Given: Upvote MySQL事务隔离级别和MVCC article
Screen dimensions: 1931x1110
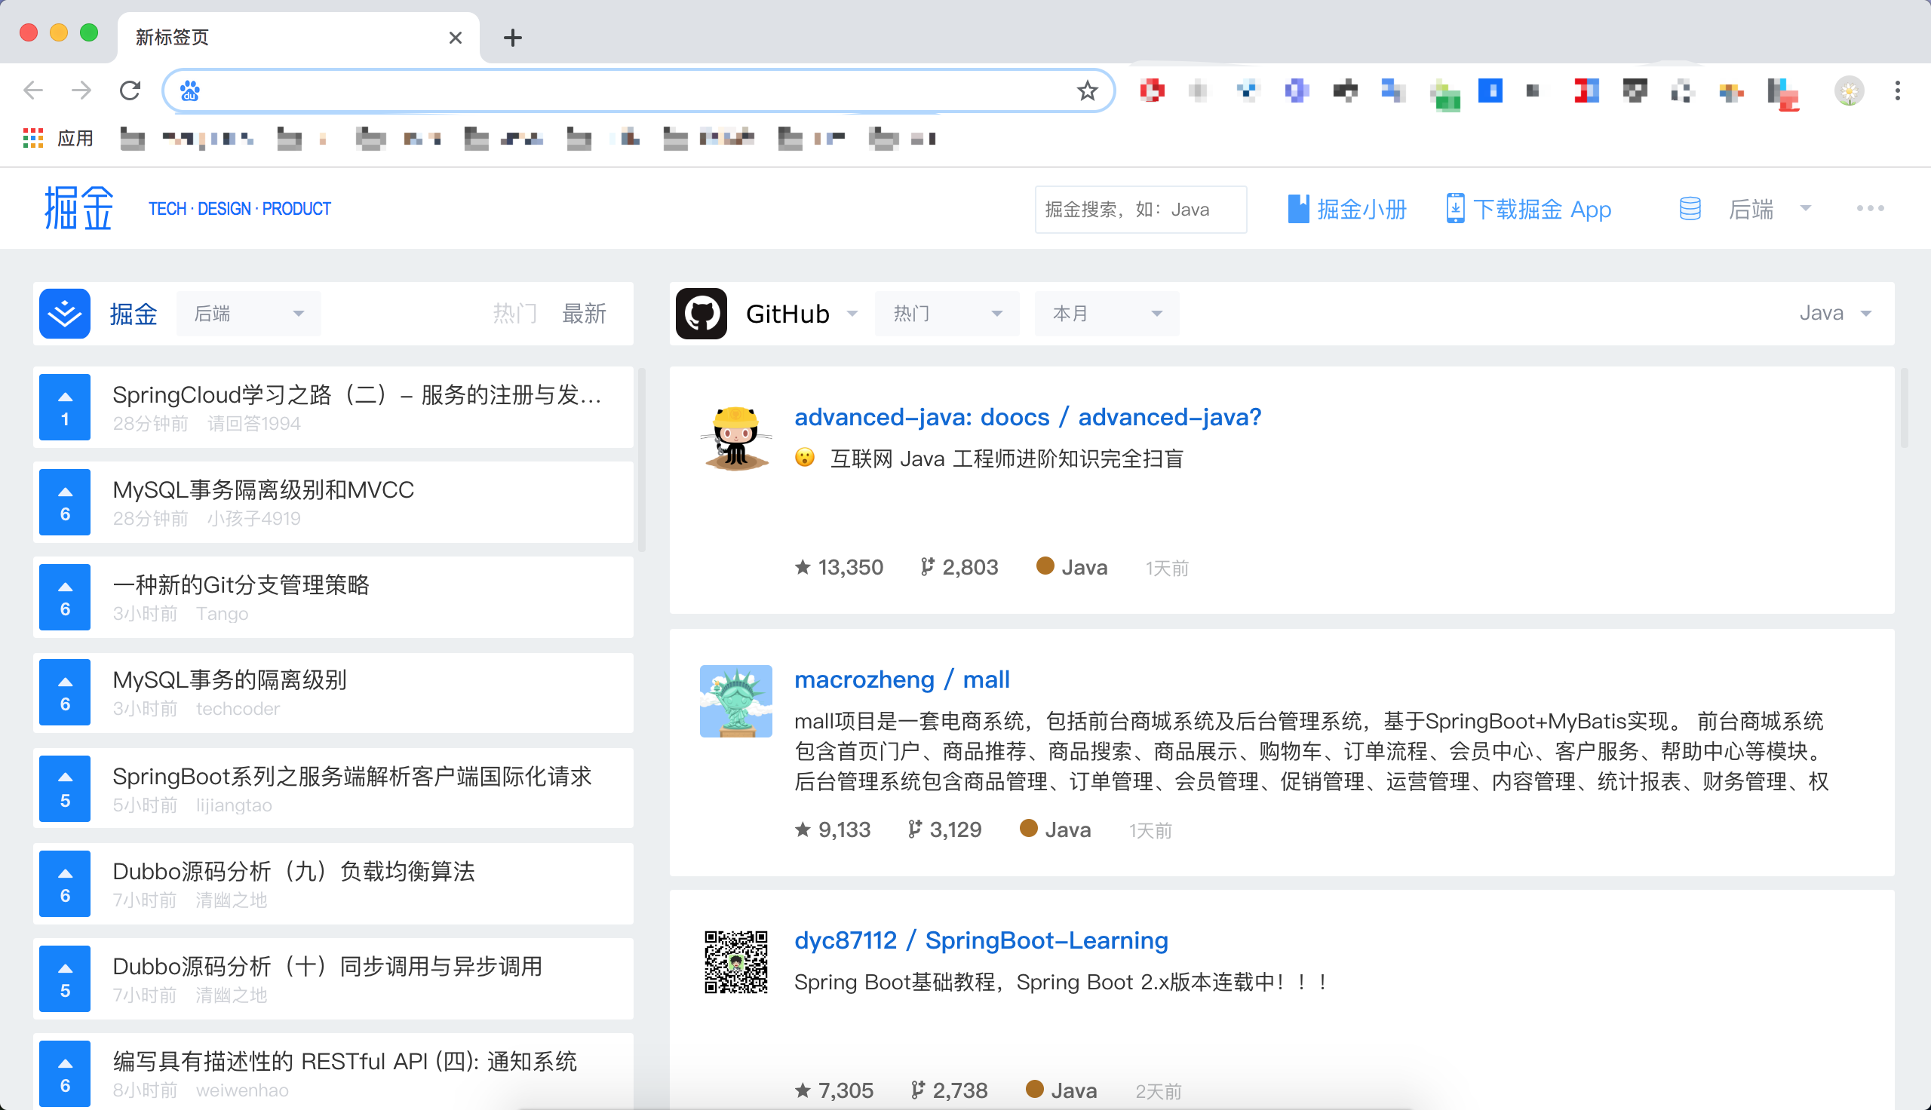Looking at the screenshot, I should 65,502.
